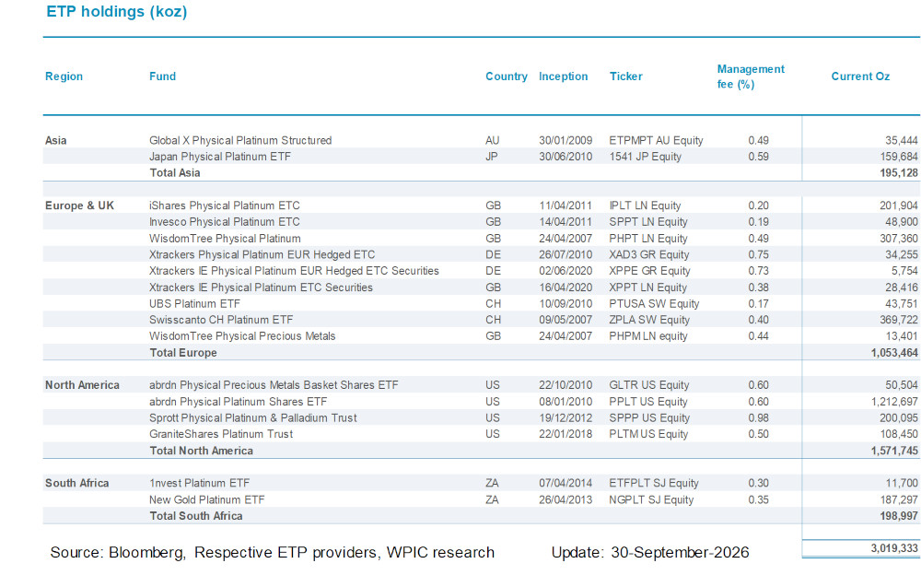Click Total Europe value 1,053,464
The height and width of the screenshot is (575, 921).
tap(894, 353)
